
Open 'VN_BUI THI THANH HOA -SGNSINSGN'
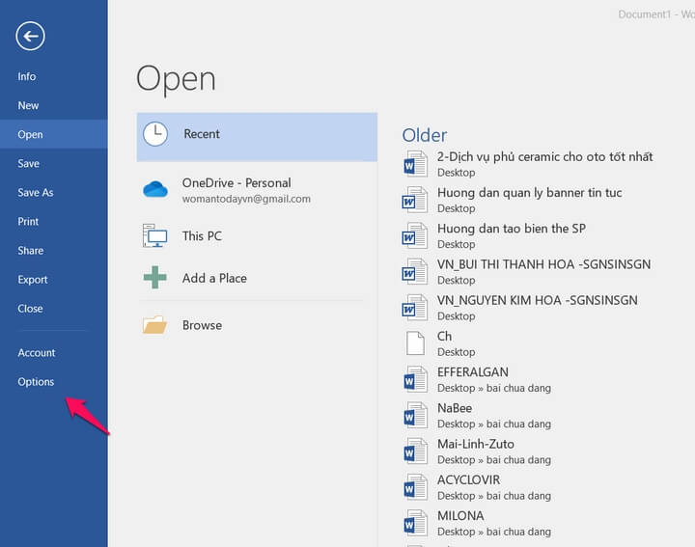tap(543, 264)
